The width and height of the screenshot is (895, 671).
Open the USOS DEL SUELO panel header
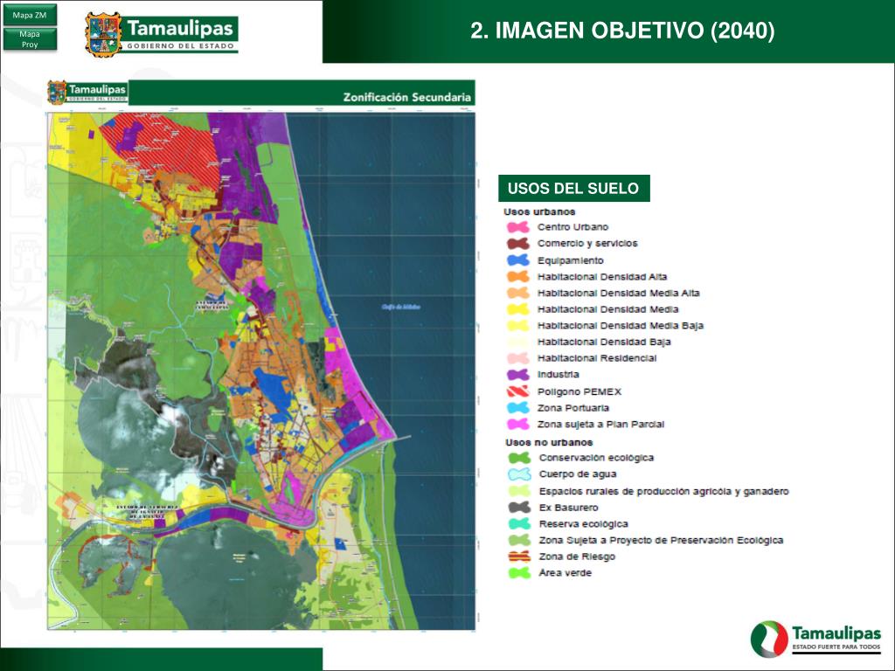tap(572, 187)
